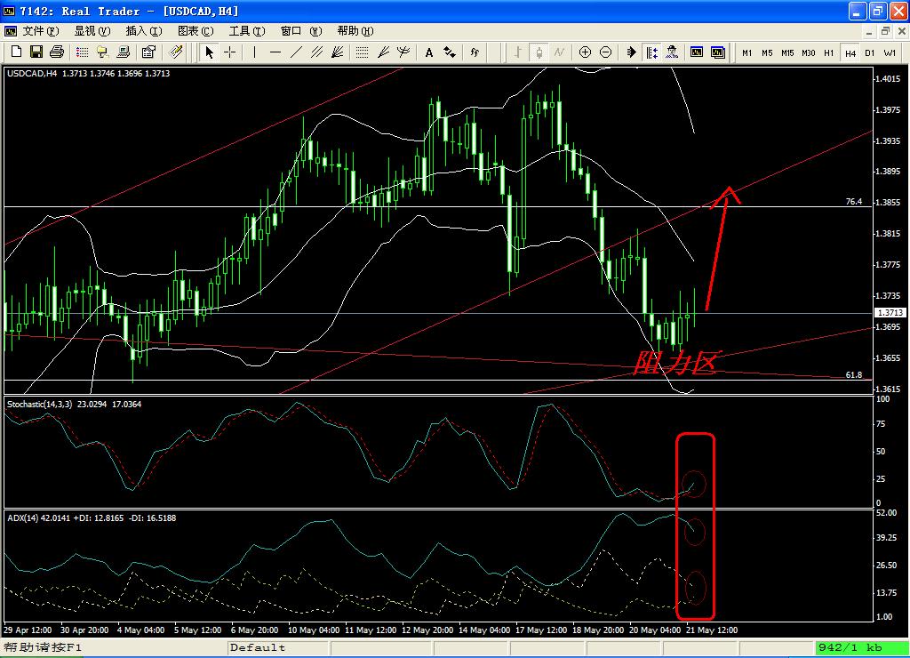The image size is (910, 658).
Task: Select the Fibonacci Retracement dotted lines tool
Action: point(363,52)
